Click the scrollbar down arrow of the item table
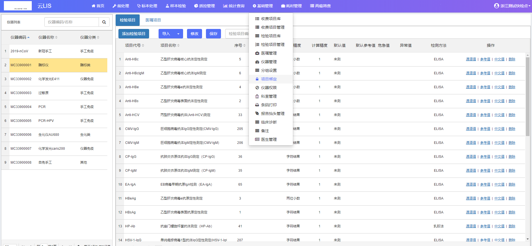 [528, 239]
